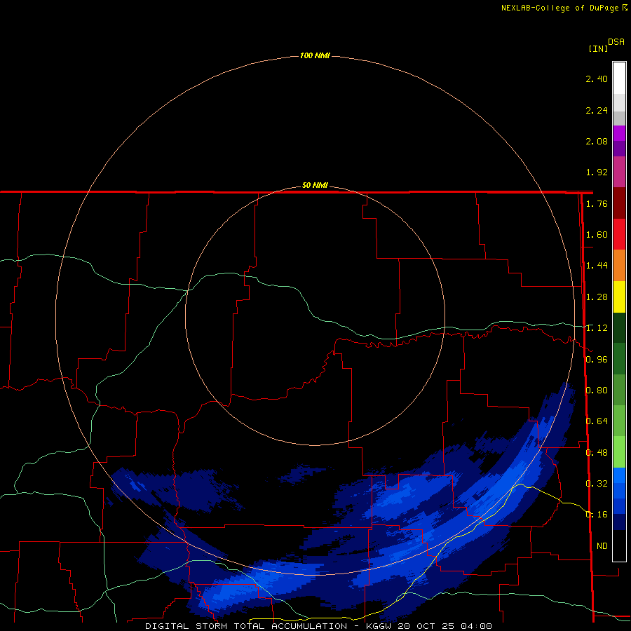Click the 1.12 legend value
This screenshot has height=631, width=631.
coord(597,328)
